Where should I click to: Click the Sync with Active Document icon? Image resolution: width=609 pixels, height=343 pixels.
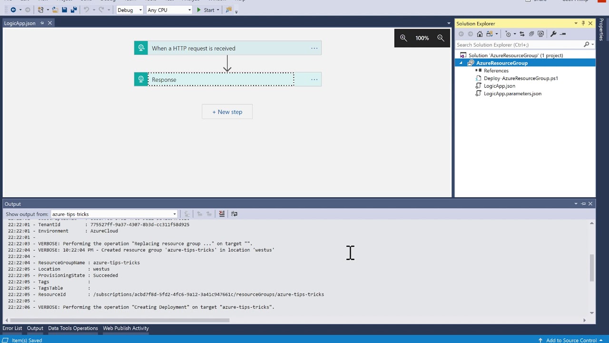522,34
